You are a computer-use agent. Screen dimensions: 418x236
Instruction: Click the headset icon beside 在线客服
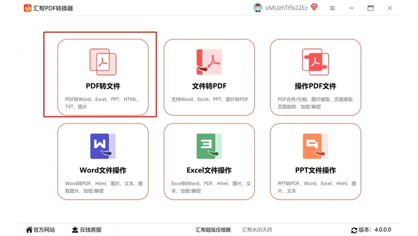tap(75, 229)
